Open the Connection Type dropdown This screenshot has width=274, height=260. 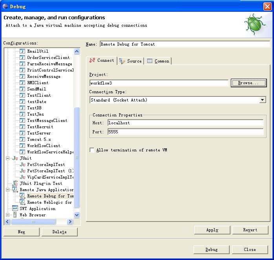pyautogui.click(x=262, y=100)
